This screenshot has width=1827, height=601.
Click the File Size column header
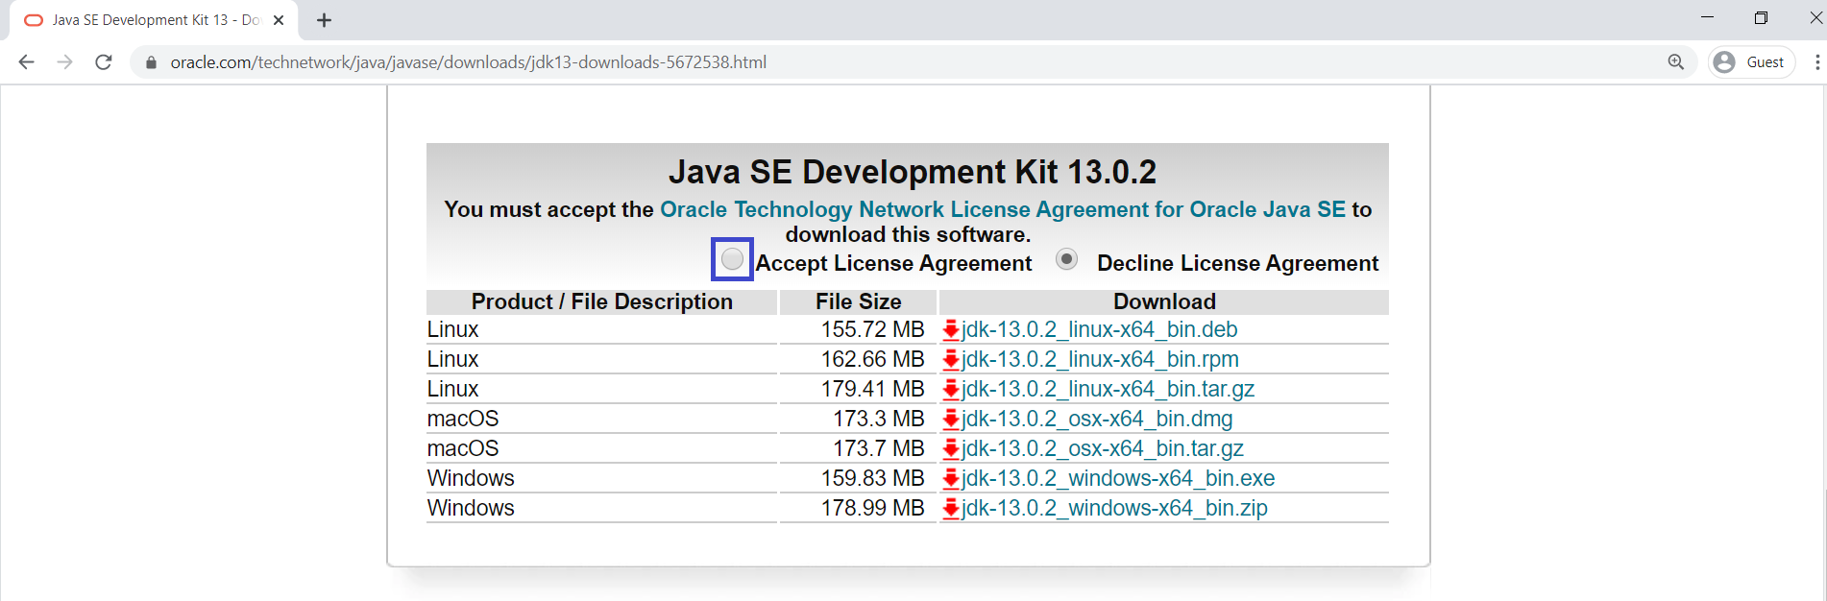point(859,301)
